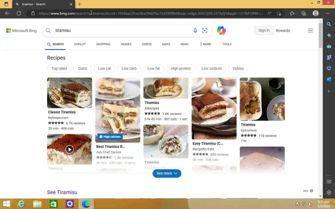Toggle the Low cal filter chip
This screenshot has width=335, height=209.
point(104,68)
